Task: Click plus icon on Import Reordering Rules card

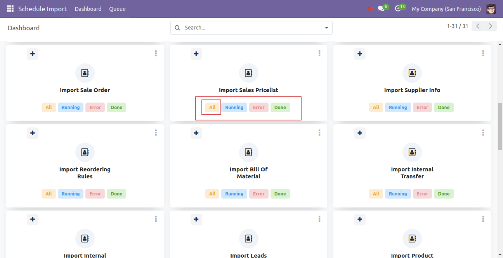Action: tap(33, 133)
